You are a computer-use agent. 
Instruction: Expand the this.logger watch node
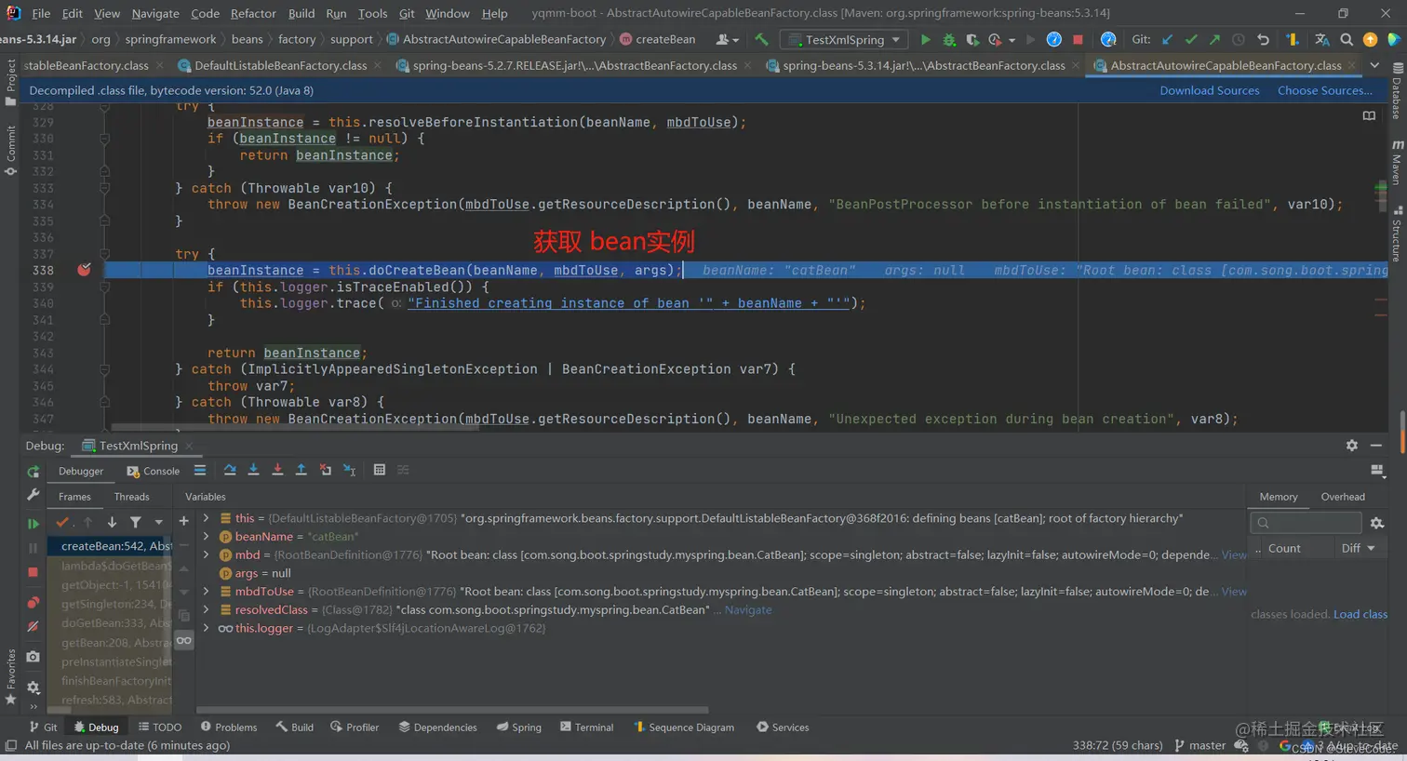pos(206,628)
